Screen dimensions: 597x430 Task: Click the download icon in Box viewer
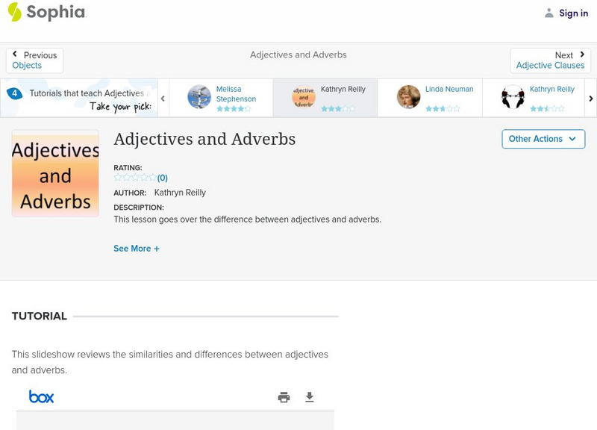coord(310,397)
